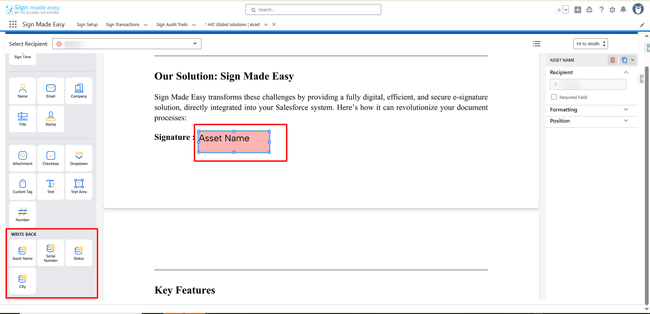
Task: Go to the Sign Setup tab
Action: point(87,25)
